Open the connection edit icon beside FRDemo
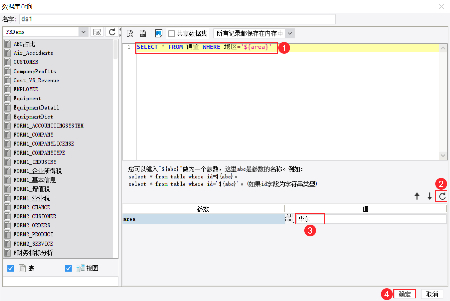This screenshot has width=450, height=301. tap(97, 32)
